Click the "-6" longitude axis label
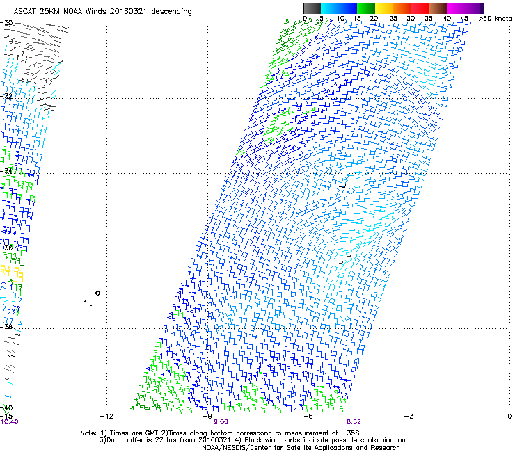The width and height of the screenshot is (515, 452). coord(308,417)
